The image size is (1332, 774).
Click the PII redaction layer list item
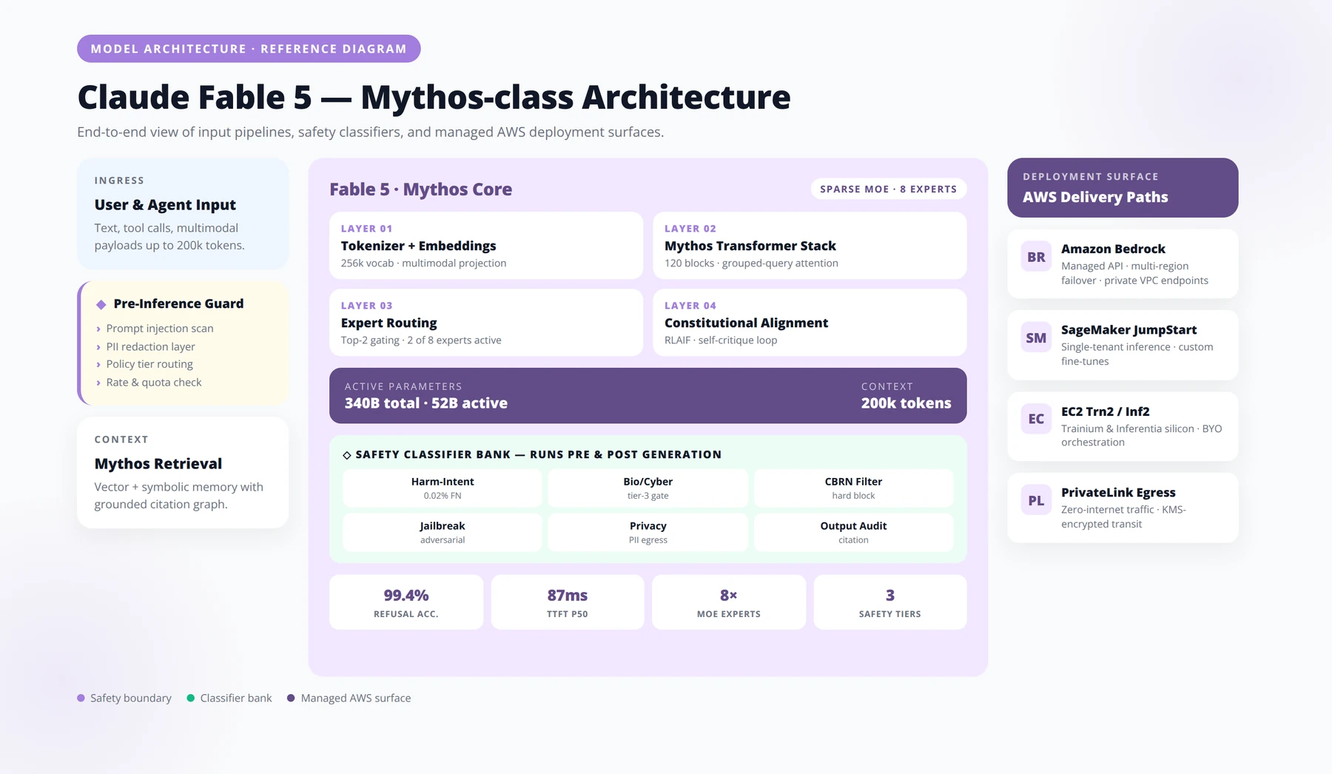pyautogui.click(x=150, y=347)
